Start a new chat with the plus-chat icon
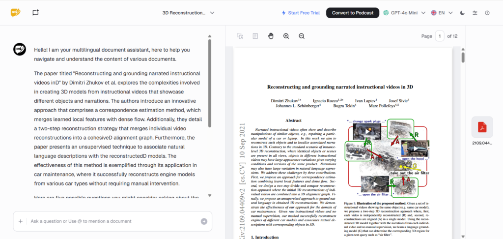The width and height of the screenshot is (503, 239). pyautogui.click(x=35, y=13)
